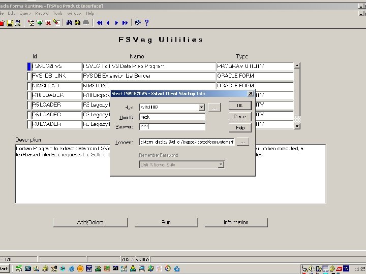Click the Run button
The height and width of the screenshot is (274, 366).
[x=166, y=222]
